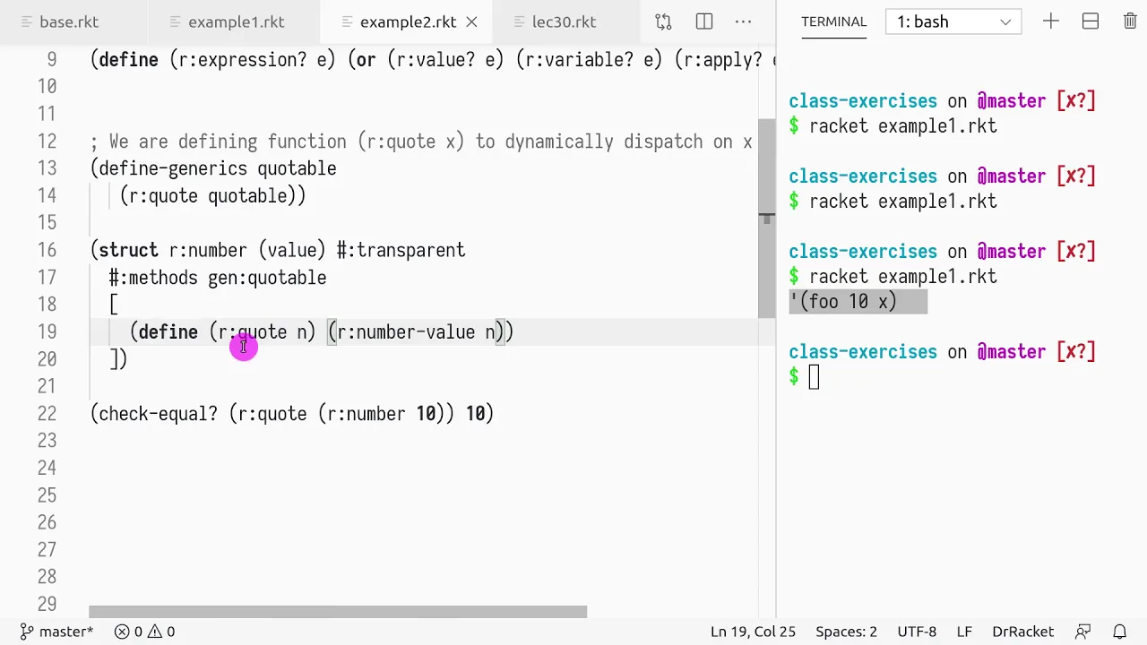Open notifications bell icon

pos(1119,632)
